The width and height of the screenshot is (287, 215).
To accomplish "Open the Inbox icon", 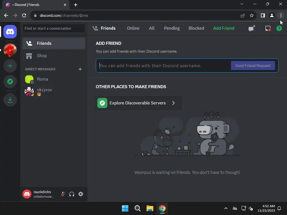I will [x=268, y=28].
